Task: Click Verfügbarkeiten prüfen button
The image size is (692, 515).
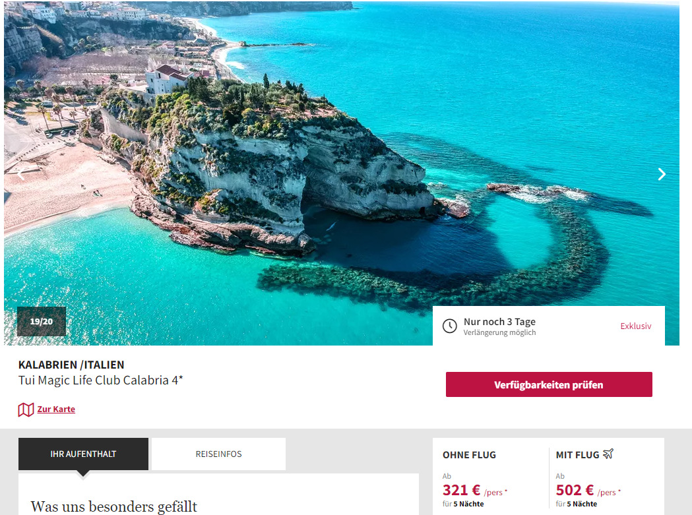Action: (x=549, y=384)
